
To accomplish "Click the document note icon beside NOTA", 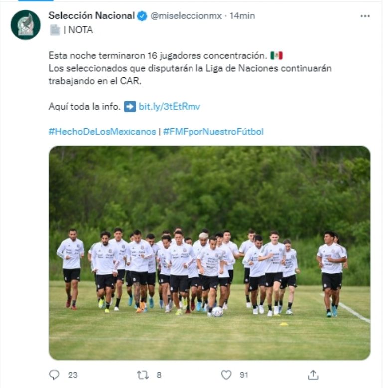I will point(55,30).
